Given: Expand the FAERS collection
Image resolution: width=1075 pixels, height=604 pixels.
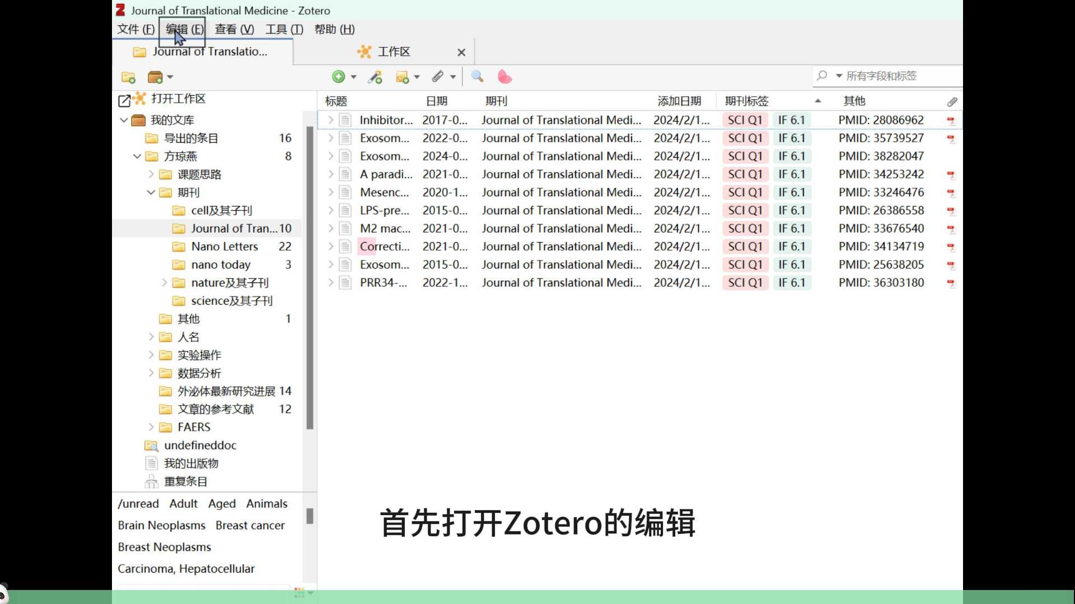Looking at the screenshot, I should click(x=151, y=427).
